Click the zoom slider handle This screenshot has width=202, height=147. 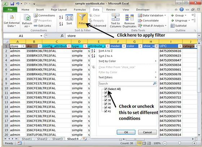[x=180, y=143]
